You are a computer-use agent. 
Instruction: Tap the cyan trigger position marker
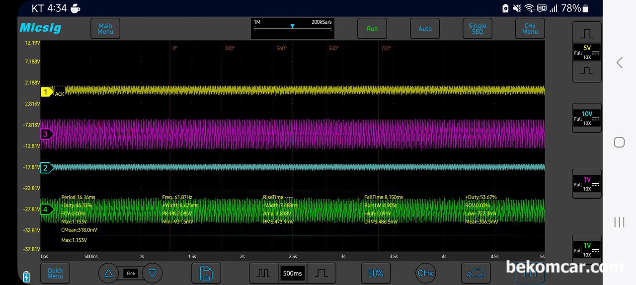click(292, 26)
